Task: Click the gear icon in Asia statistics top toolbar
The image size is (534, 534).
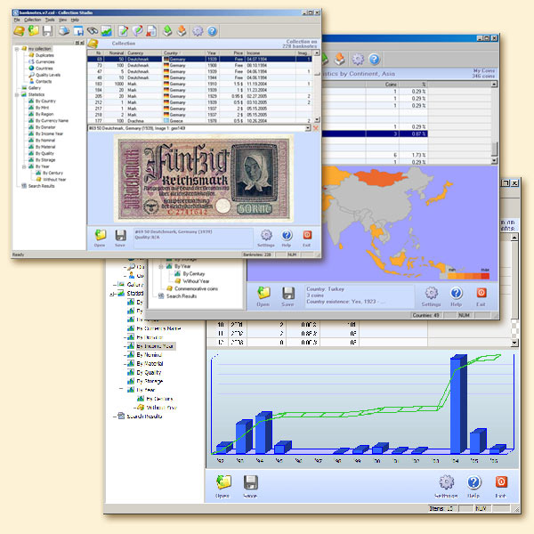Action: point(358,59)
